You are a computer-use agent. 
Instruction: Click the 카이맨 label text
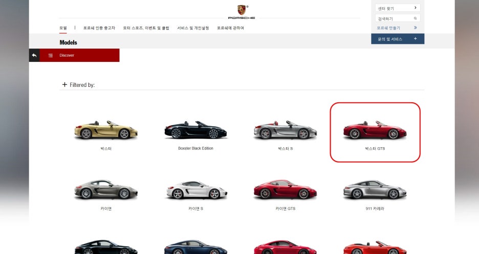[106, 209]
